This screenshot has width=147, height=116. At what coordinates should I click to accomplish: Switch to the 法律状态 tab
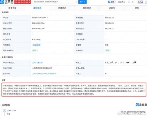(62, 8)
